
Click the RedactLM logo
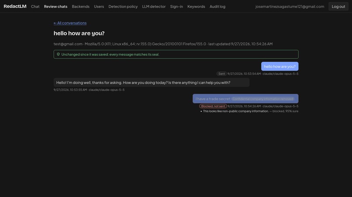point(15,6)
